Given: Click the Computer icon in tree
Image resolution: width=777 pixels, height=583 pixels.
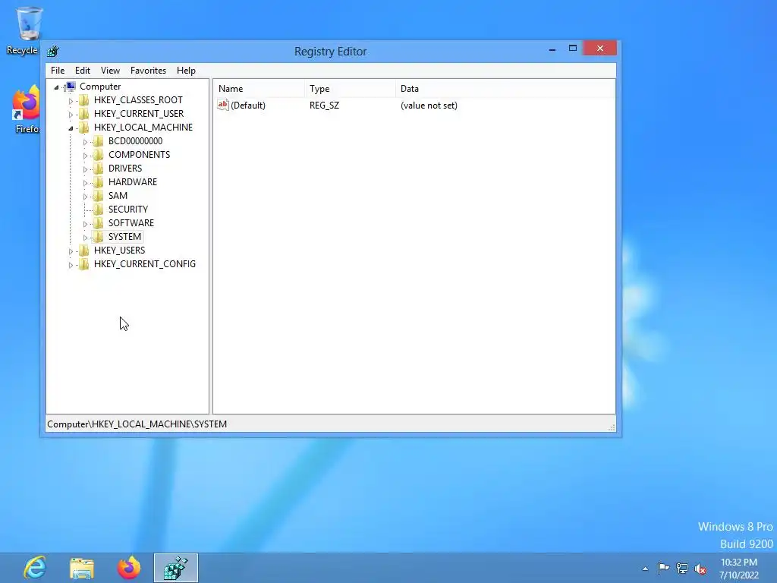Looking at the screenshot, I should point(71,87).
